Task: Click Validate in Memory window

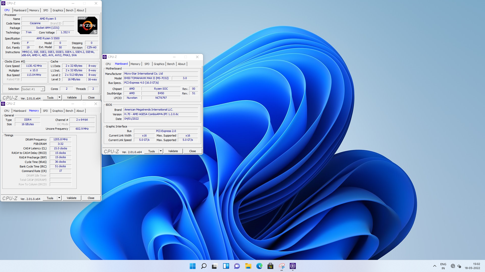Action: point(71,198)
